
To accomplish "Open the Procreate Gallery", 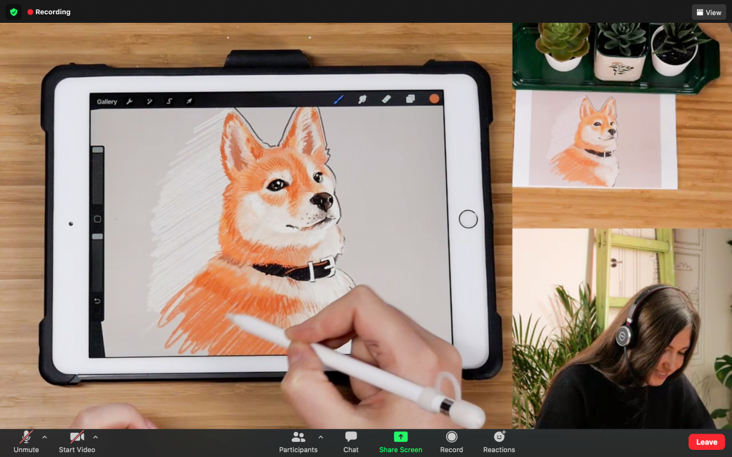I will (107, 101).
